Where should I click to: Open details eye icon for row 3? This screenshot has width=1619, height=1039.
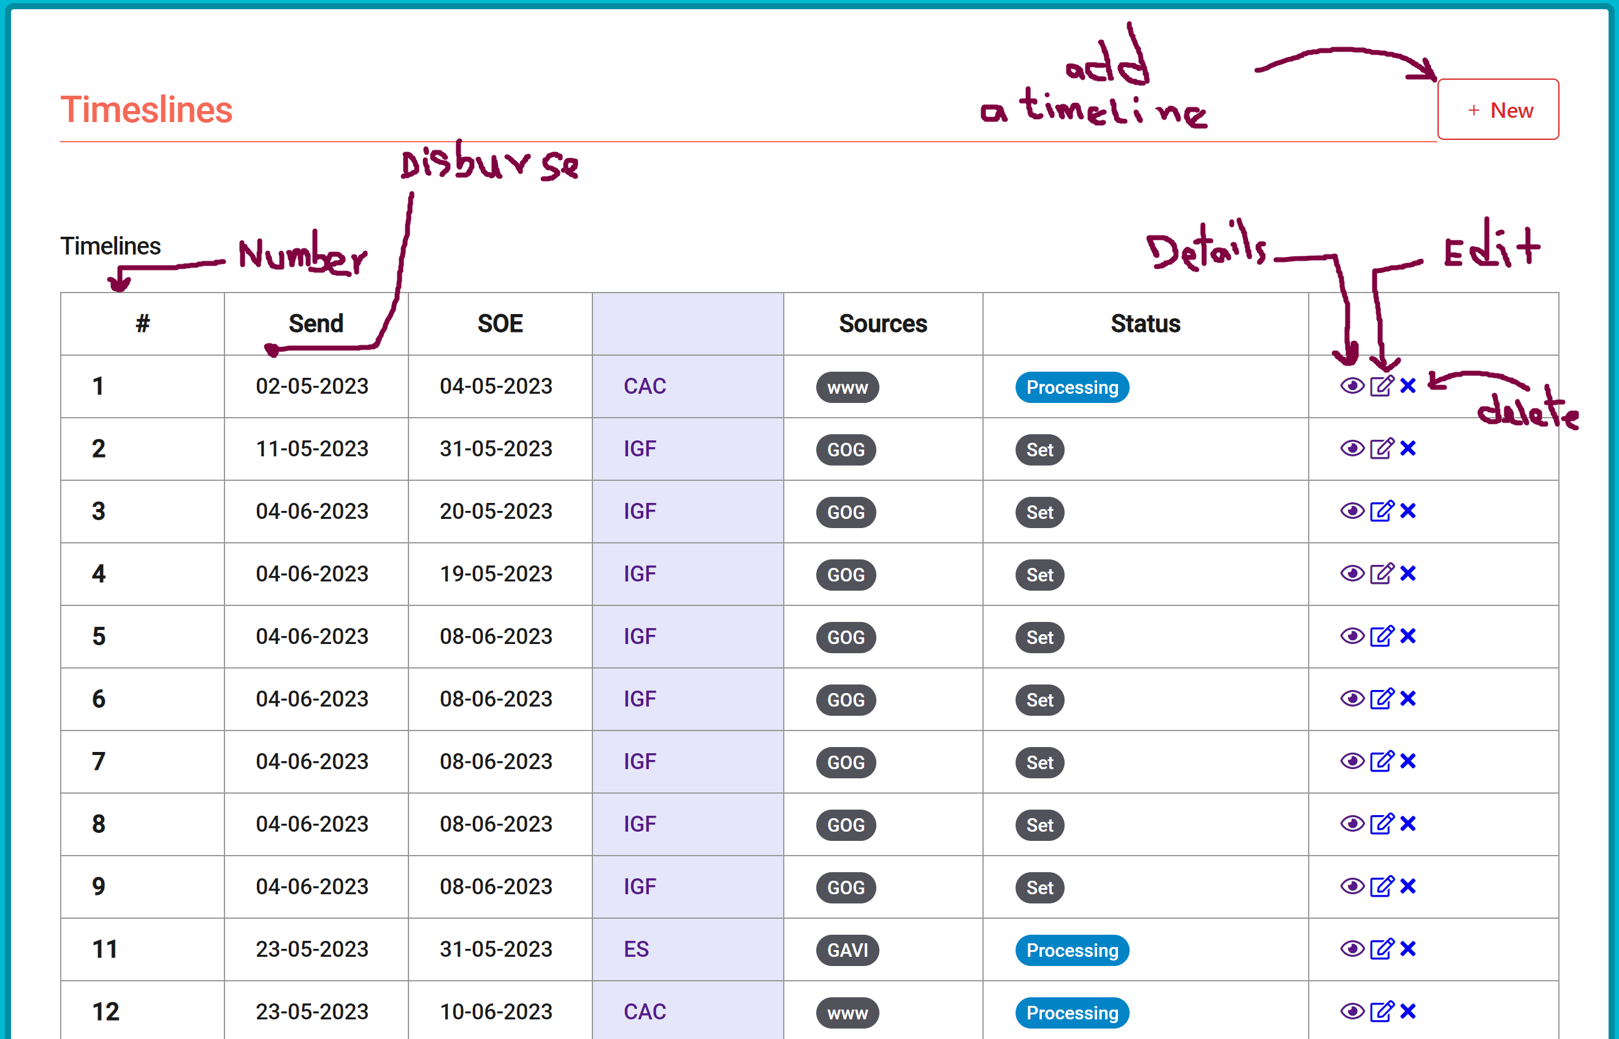pyautogui.click(x=1352, y=512)
